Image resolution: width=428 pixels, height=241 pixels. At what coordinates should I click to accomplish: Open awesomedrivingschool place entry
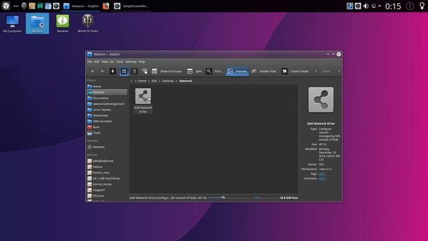(107, 104)
